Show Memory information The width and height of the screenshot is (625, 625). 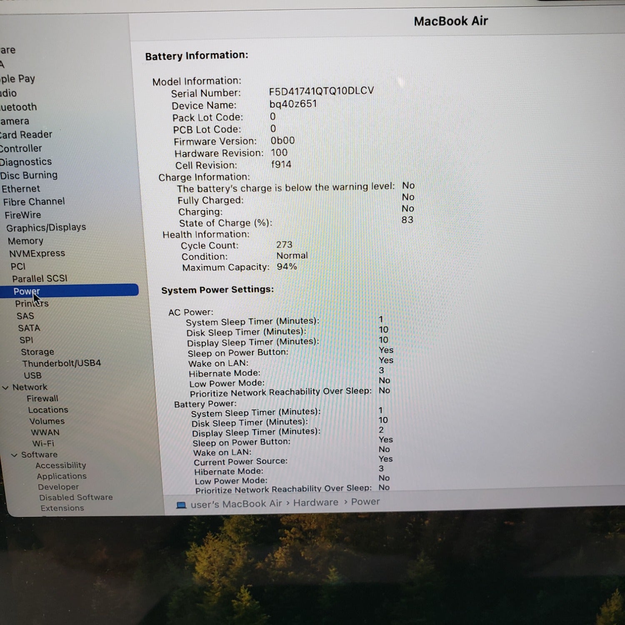click(x=25, y=241)
